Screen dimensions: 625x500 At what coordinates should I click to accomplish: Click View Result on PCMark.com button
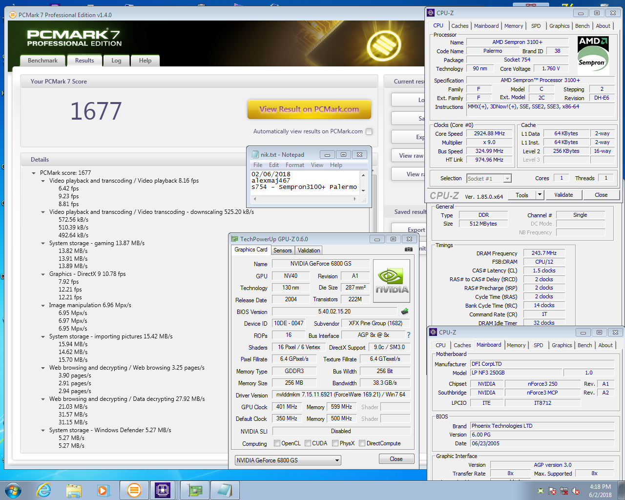[309, 109]
